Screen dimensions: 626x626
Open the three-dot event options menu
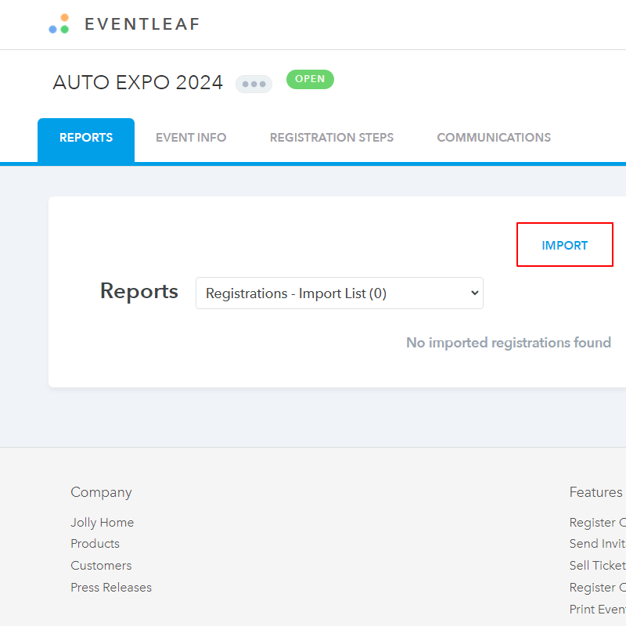click(254, 84)
